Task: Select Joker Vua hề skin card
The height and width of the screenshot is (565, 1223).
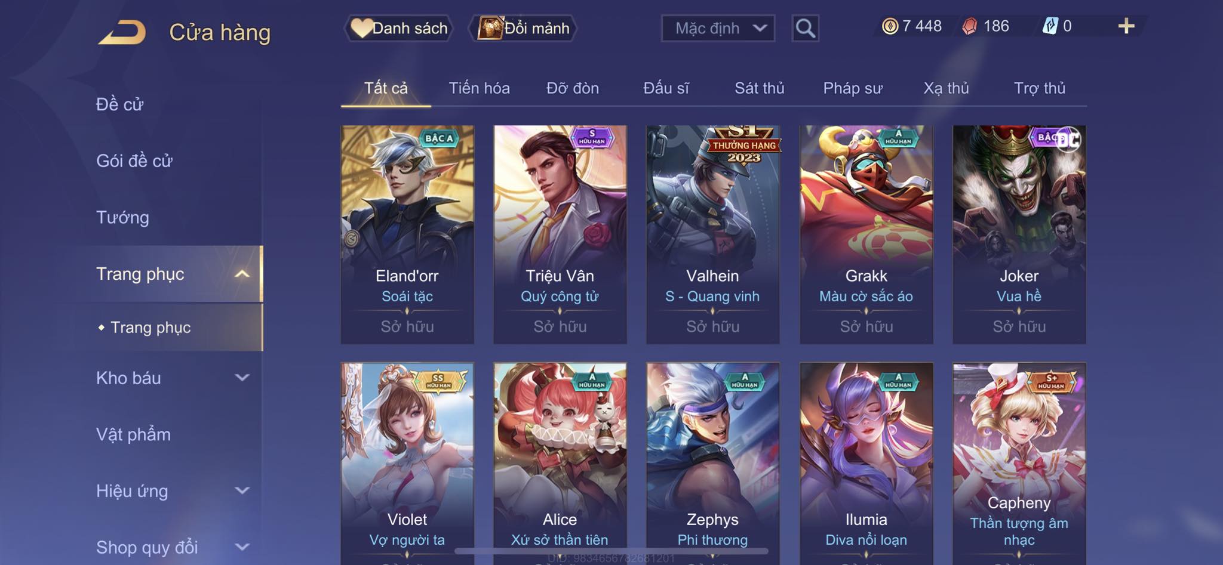Action: [1019, 234]
